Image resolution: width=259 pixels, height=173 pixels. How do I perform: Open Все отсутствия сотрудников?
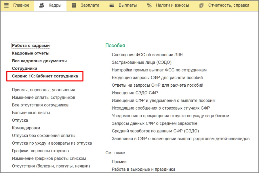click(40, 105)
